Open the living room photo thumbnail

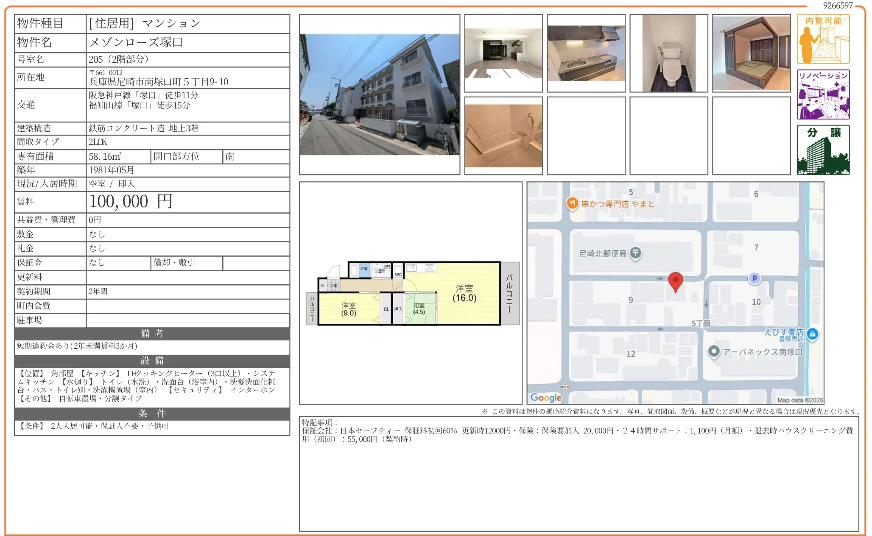point(503,53)
